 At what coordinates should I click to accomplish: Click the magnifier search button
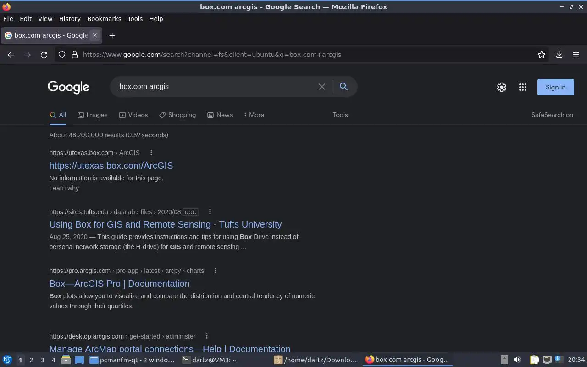(x=343, y=86)
